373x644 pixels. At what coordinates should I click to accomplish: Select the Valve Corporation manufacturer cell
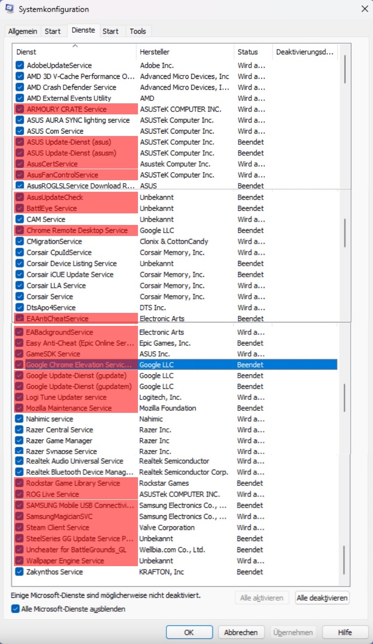click(x=167, y=528)
